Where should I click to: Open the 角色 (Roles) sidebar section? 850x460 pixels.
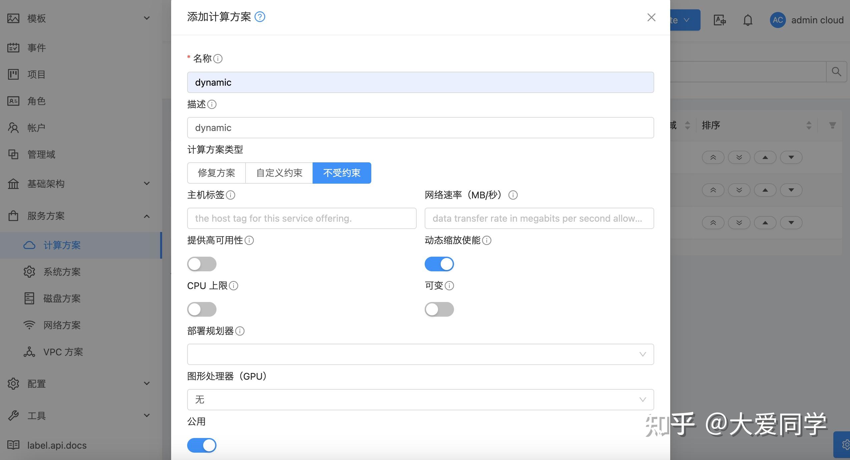coord(36,101)
